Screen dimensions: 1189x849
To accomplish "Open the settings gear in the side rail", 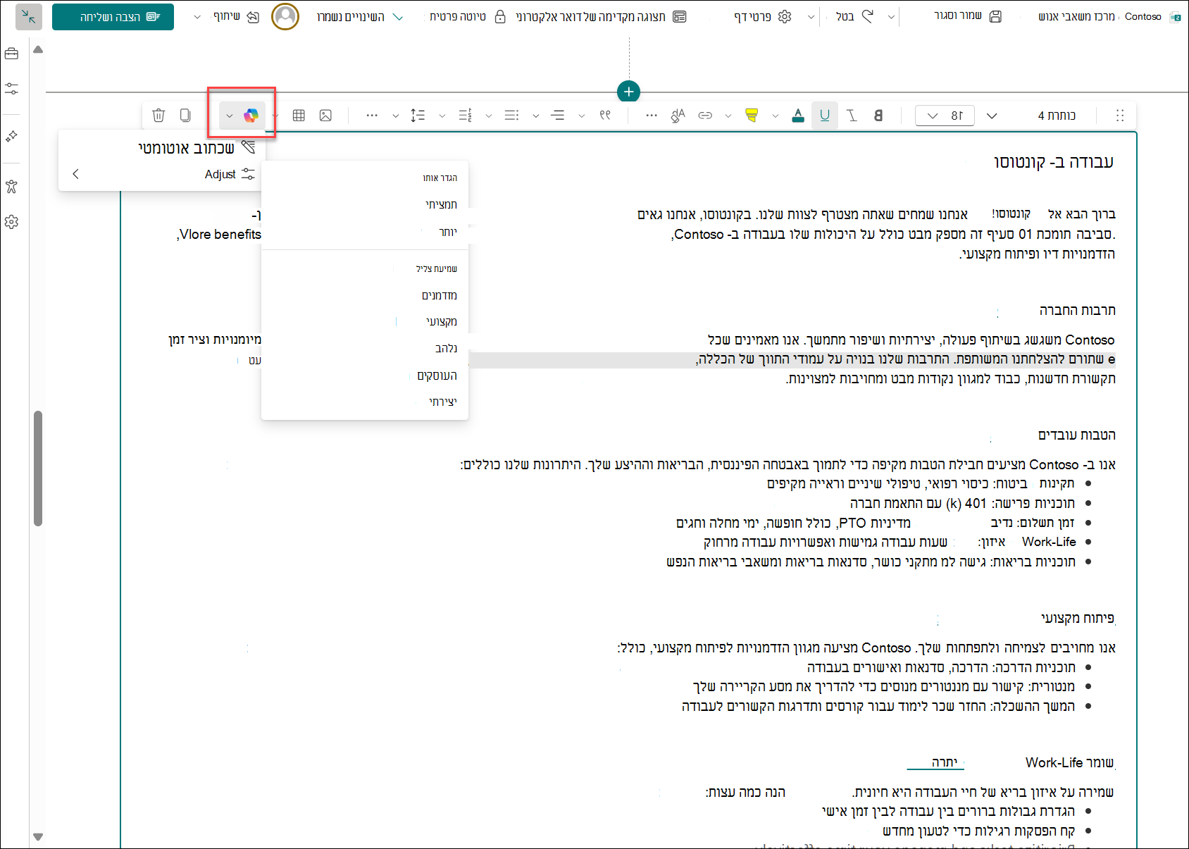I will coord(12,222).
